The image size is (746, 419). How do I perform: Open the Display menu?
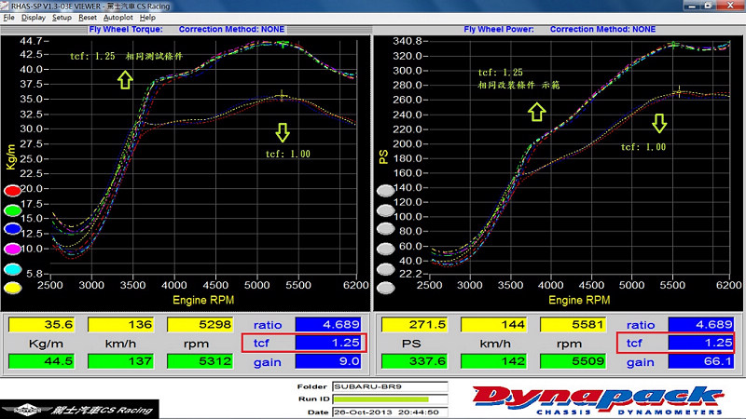[33, 18]
